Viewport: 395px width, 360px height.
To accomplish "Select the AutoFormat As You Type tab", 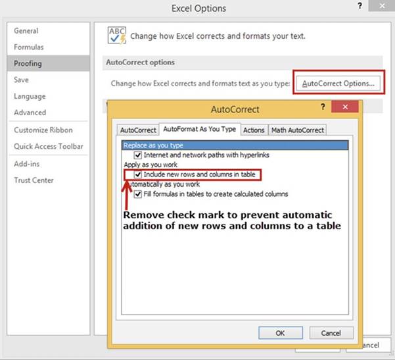I will [x=199, y=130].
